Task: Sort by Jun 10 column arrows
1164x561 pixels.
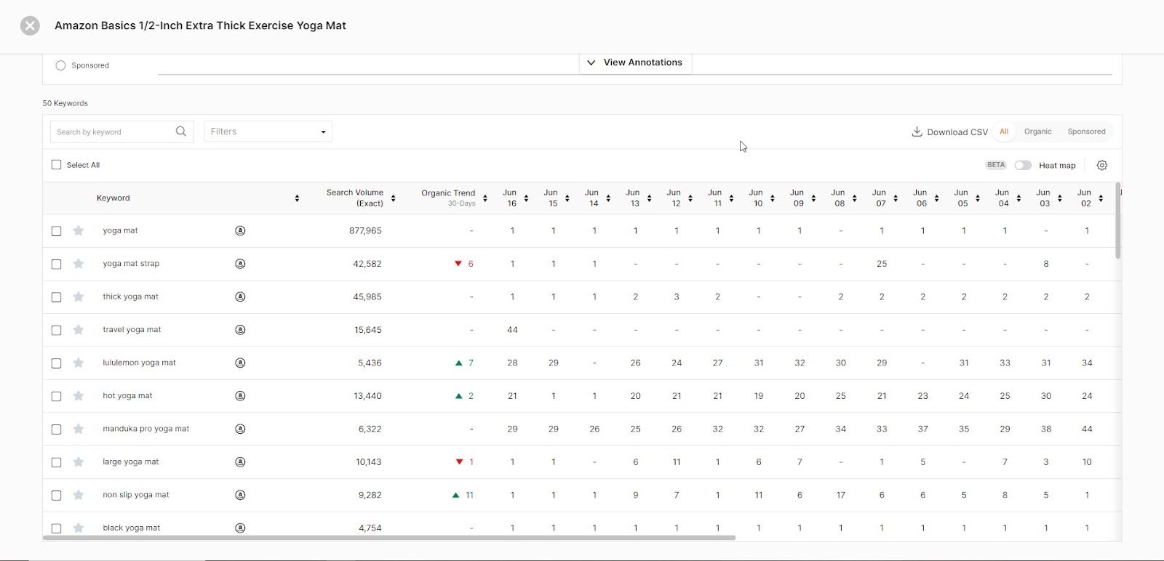Action: pyautogui.click(x=773, y=198)
